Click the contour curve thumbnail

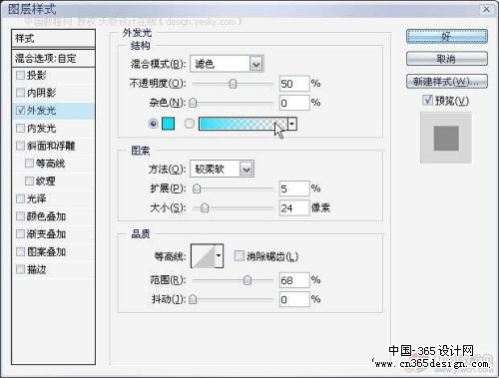(203, 255)
